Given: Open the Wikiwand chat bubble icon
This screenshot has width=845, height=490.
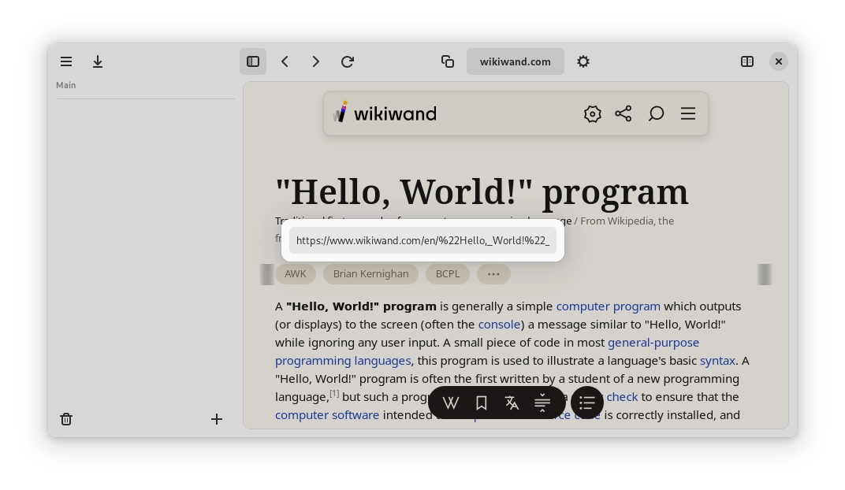Looking at the screenshot, I should tap(656, 114).
